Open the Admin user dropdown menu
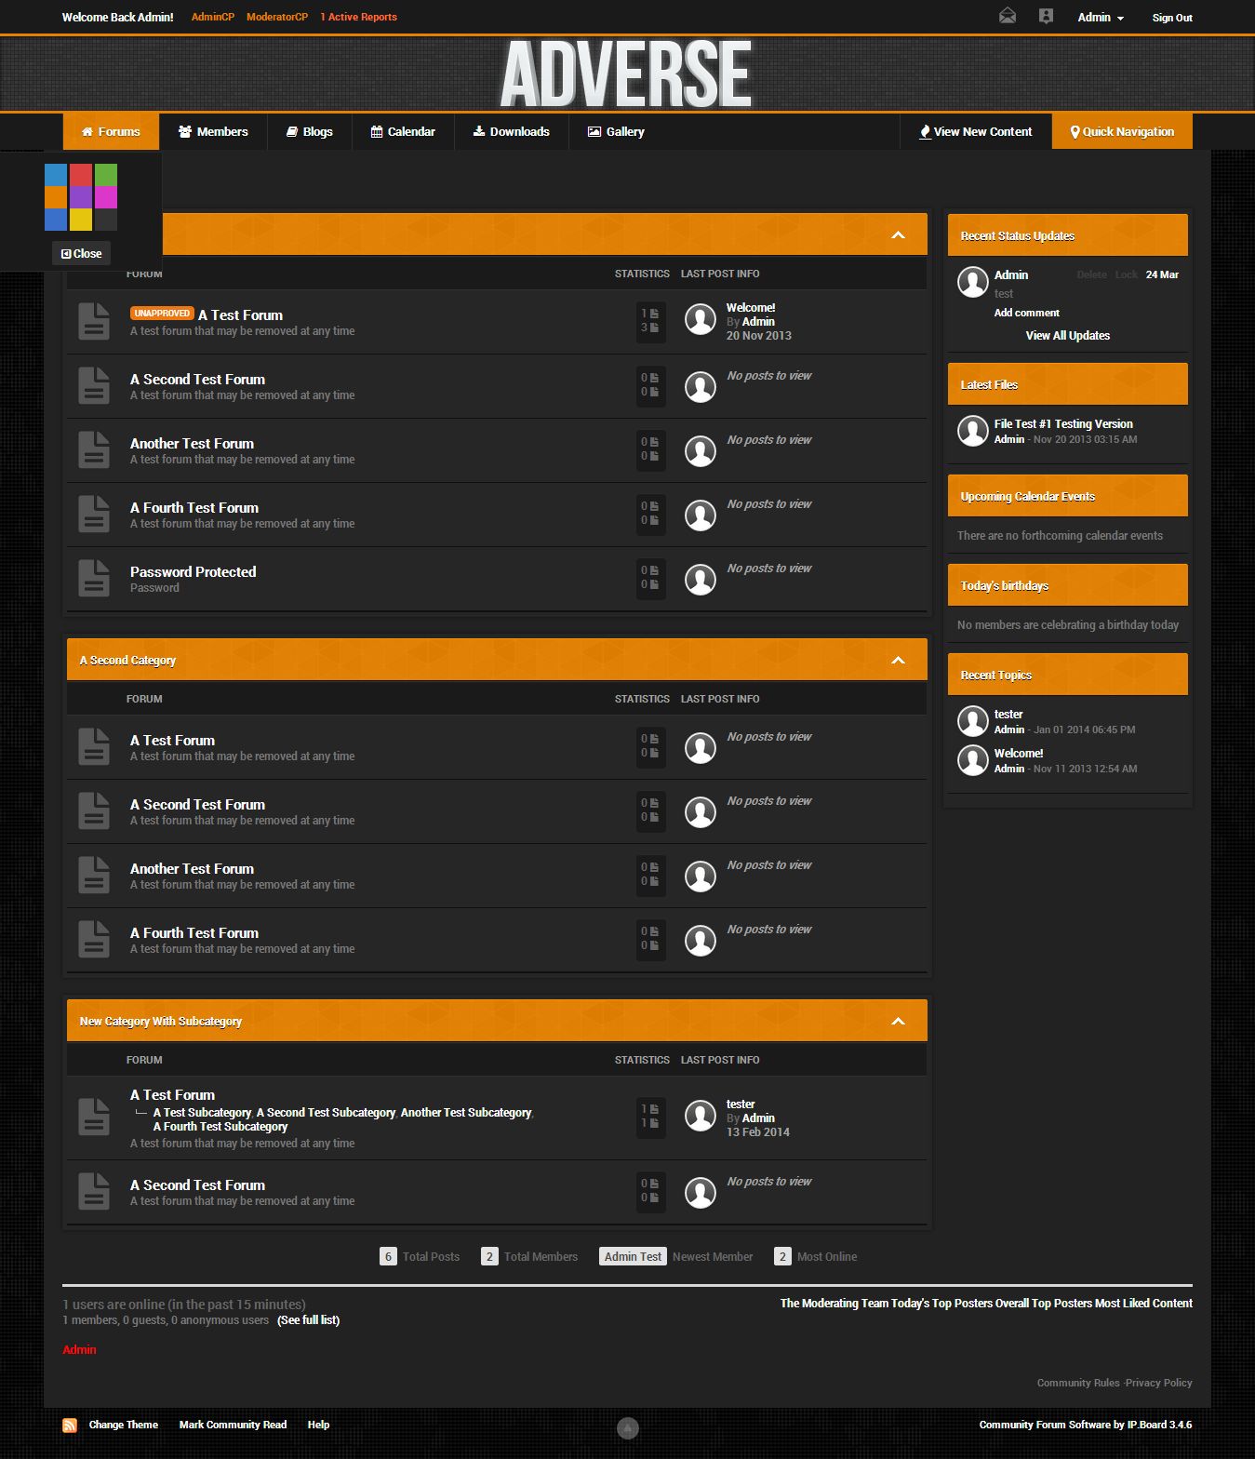 [x=1101, y=18]
